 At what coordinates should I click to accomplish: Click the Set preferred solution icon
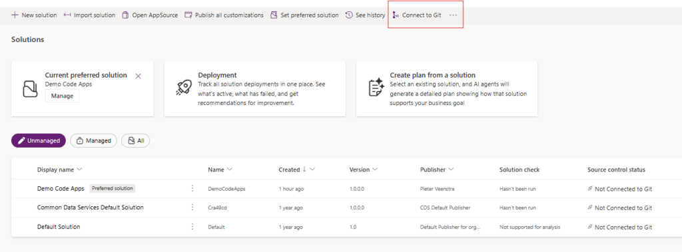(274, 15)
